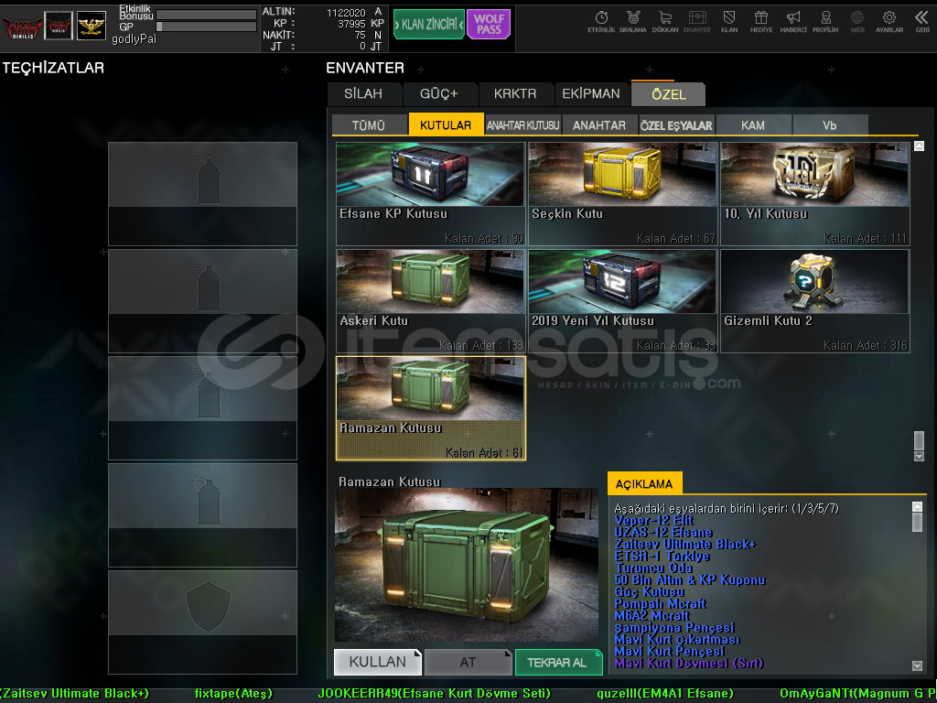Switch to the GÜÇ+ tab
The width and height of the screenshot is (937, 703).
point(439,94)
